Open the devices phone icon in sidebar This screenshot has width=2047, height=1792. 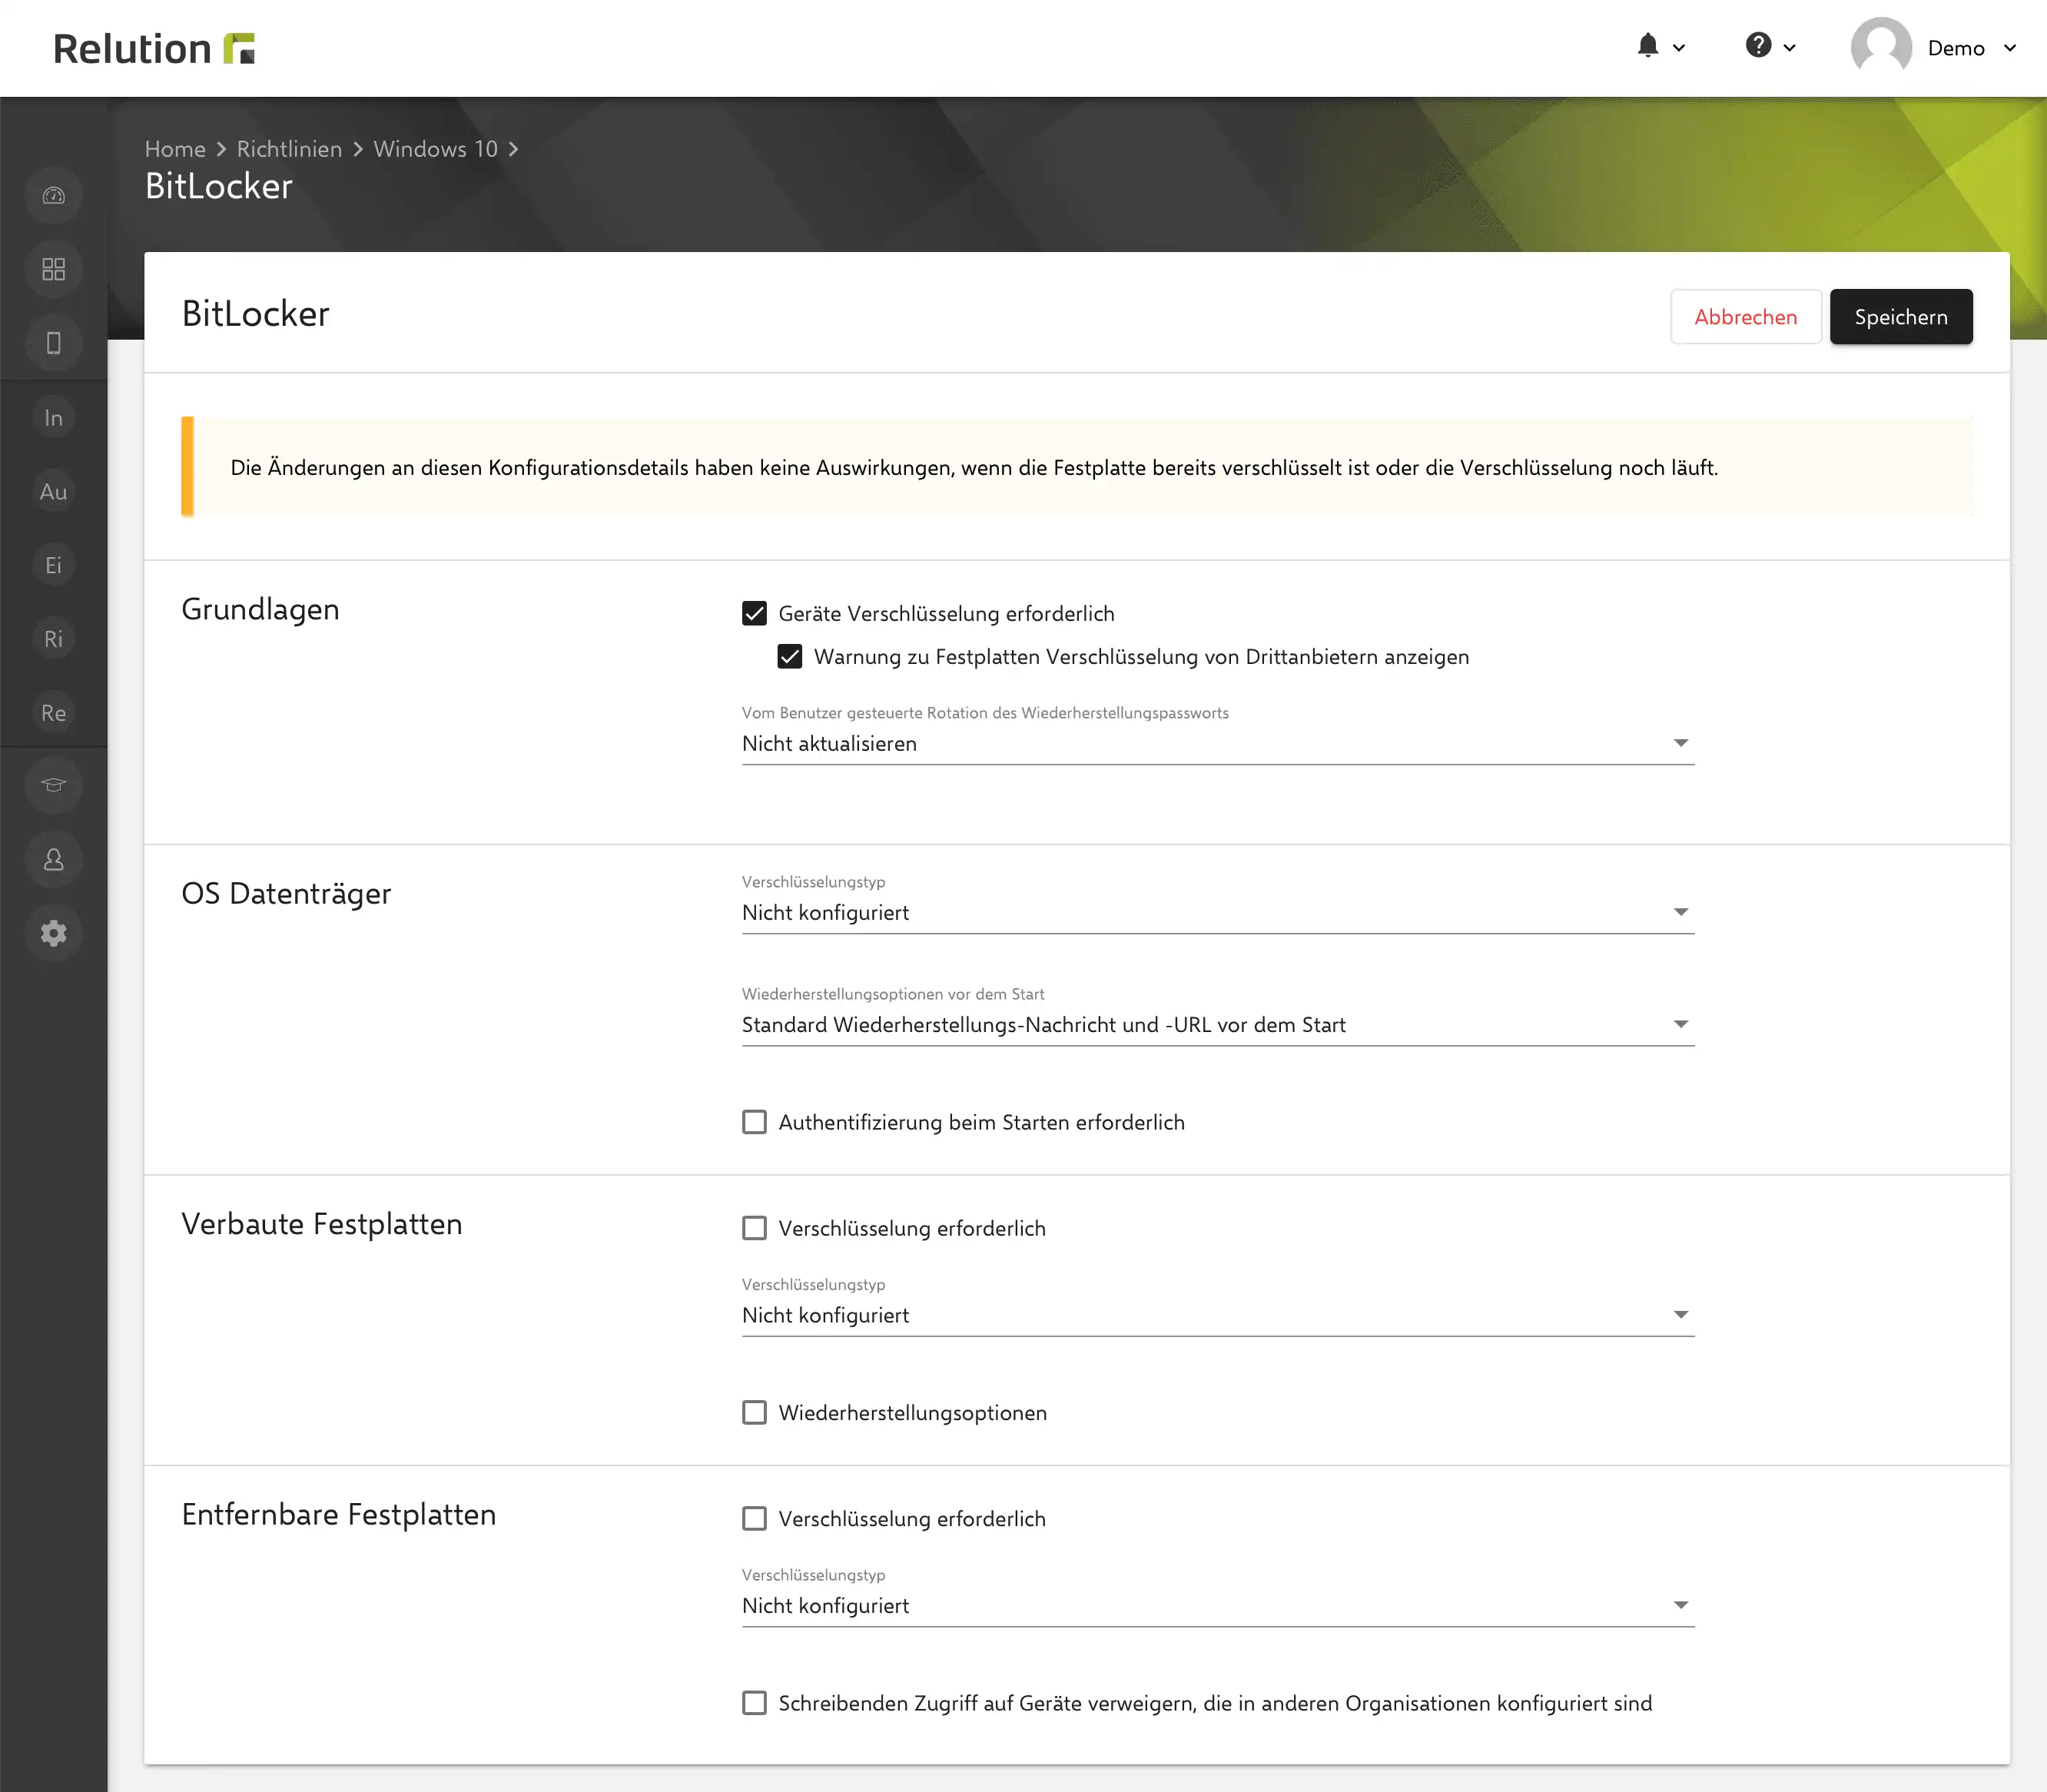pos(54,343)
